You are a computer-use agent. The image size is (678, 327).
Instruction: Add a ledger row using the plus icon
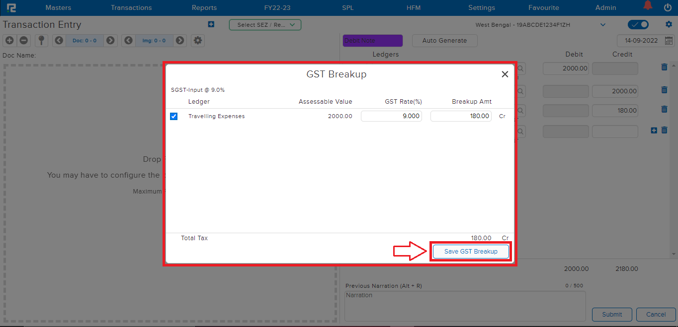654,131
